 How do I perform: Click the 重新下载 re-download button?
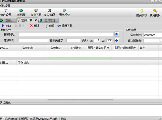click(65, 26)
